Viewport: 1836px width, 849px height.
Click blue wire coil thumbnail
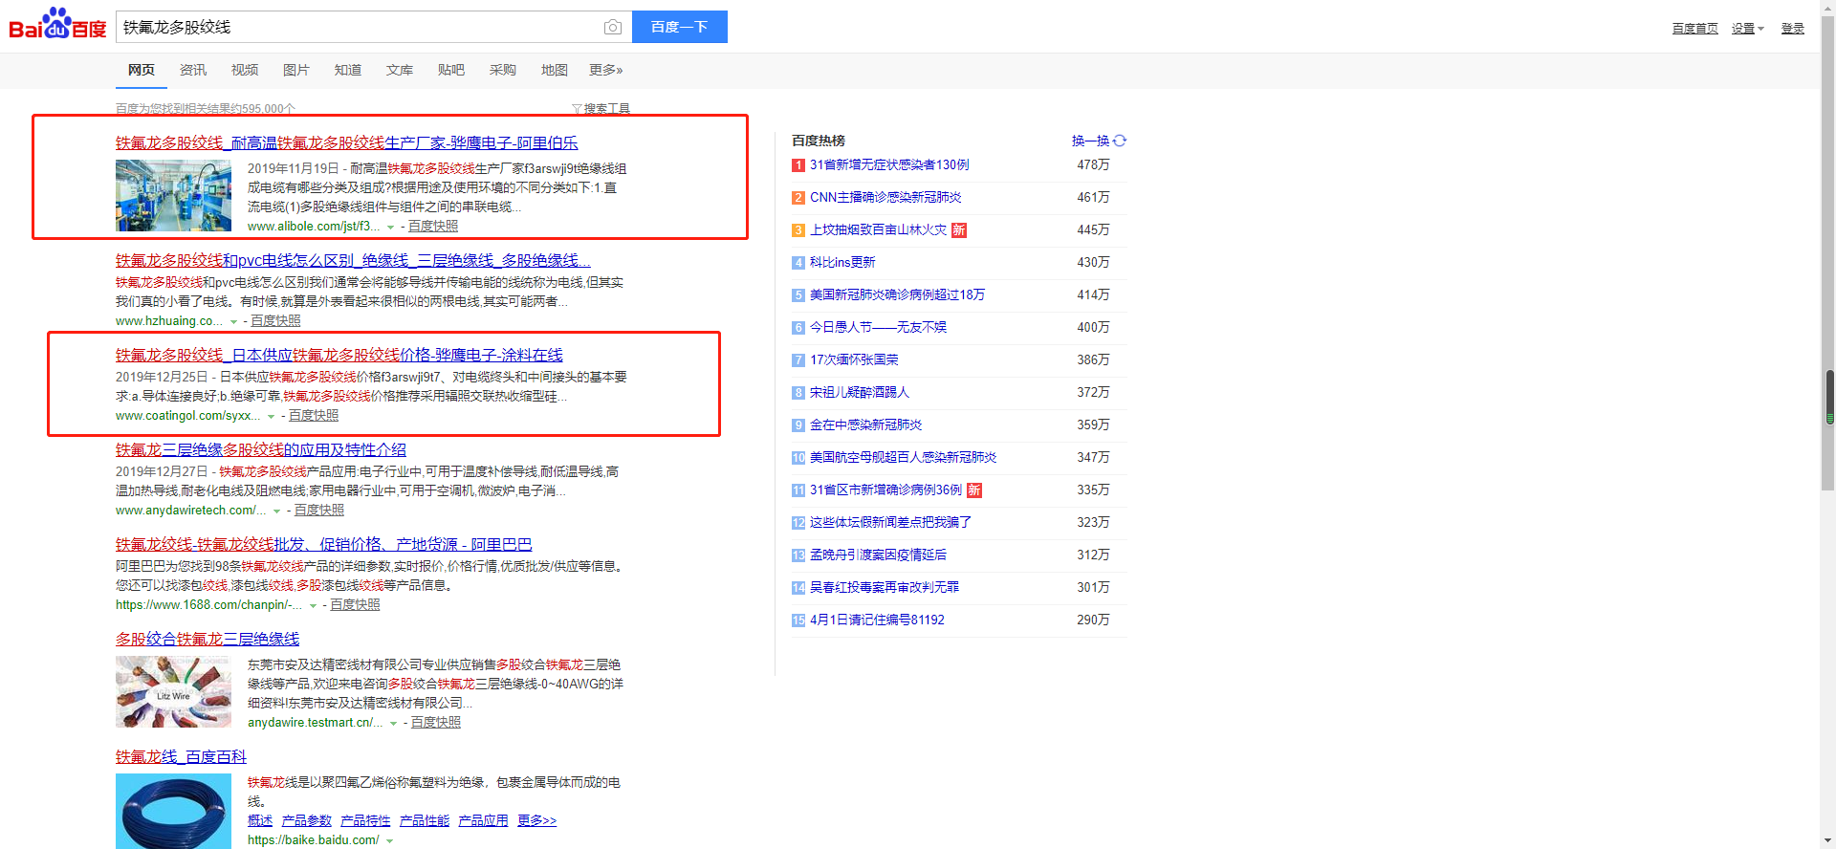coord(173,811)
